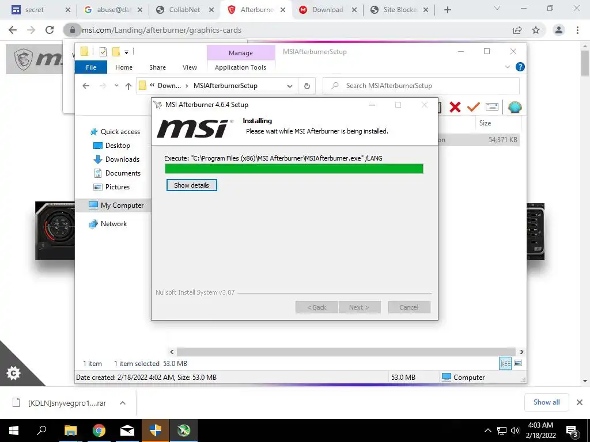The height and width of the screenshot is (442, 590).
Task: Click the new folder icon in title bar
Action: click(116, 52)
